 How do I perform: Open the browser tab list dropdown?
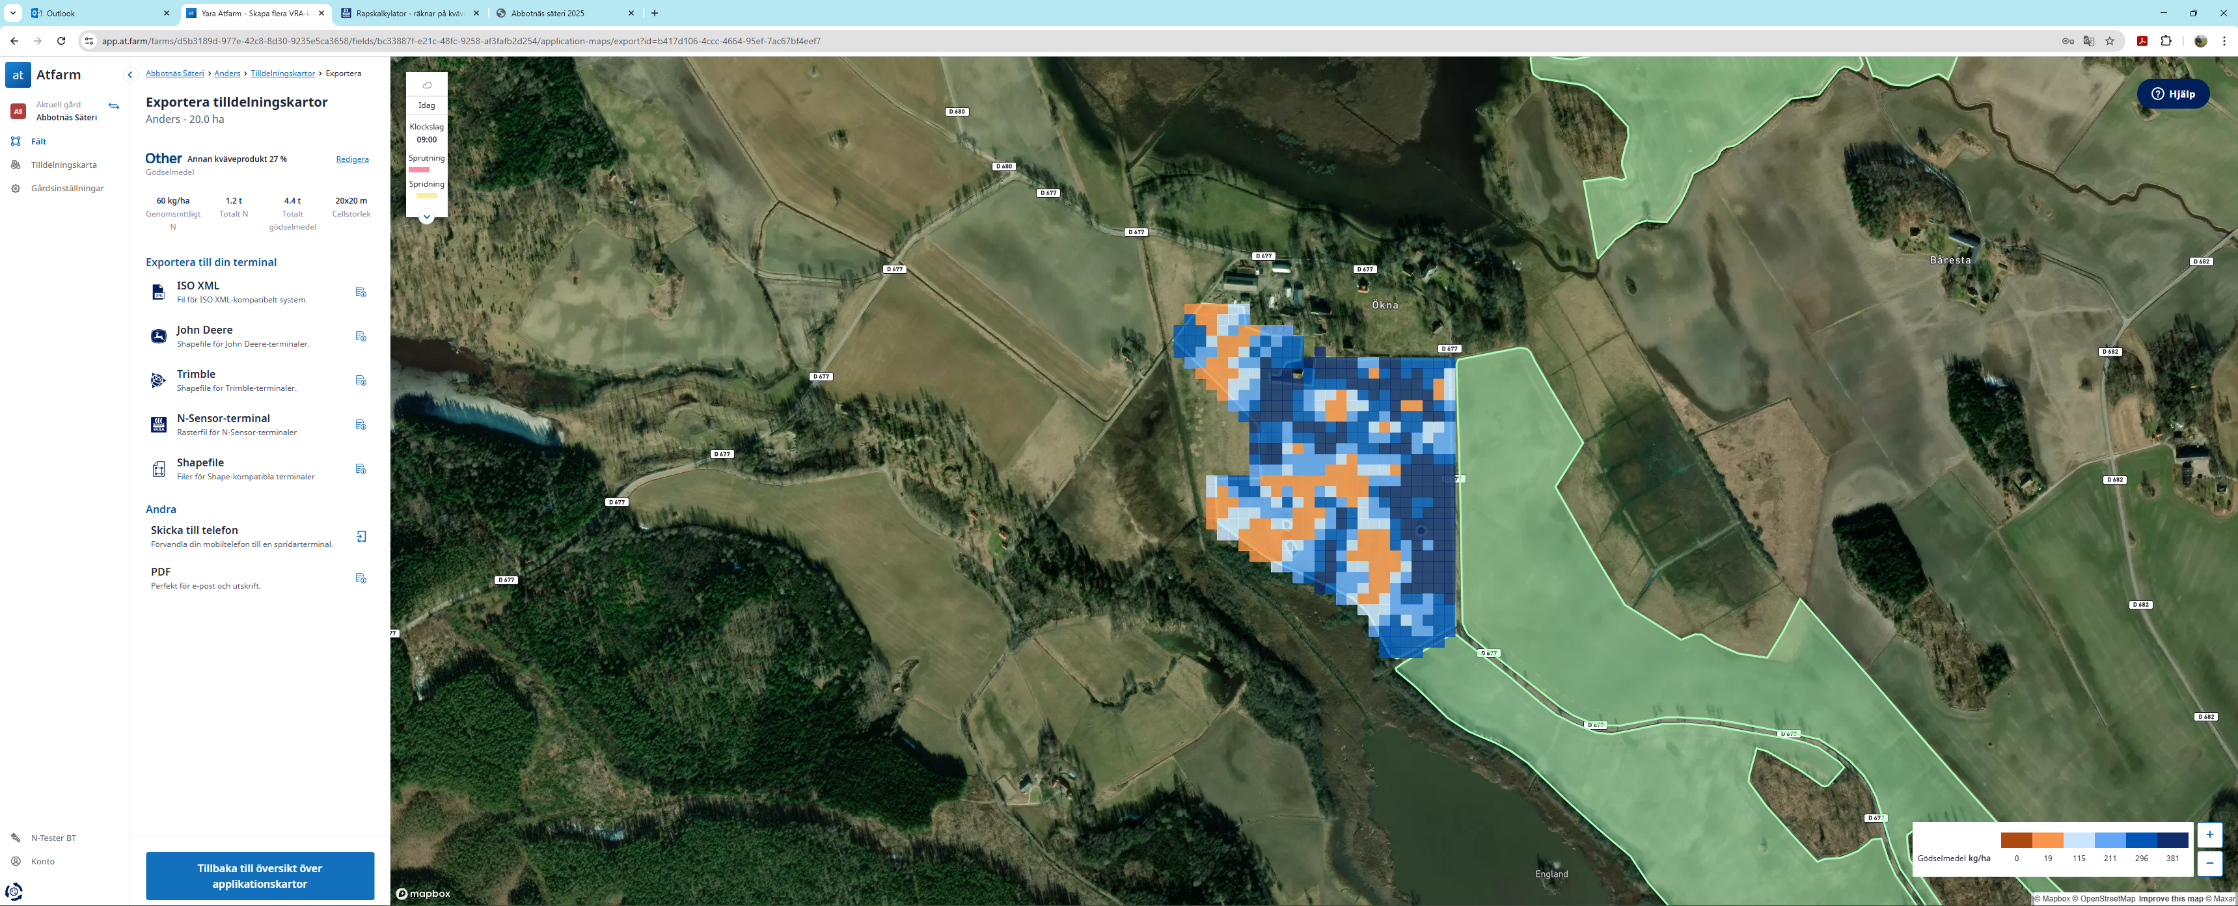(13, 13)
